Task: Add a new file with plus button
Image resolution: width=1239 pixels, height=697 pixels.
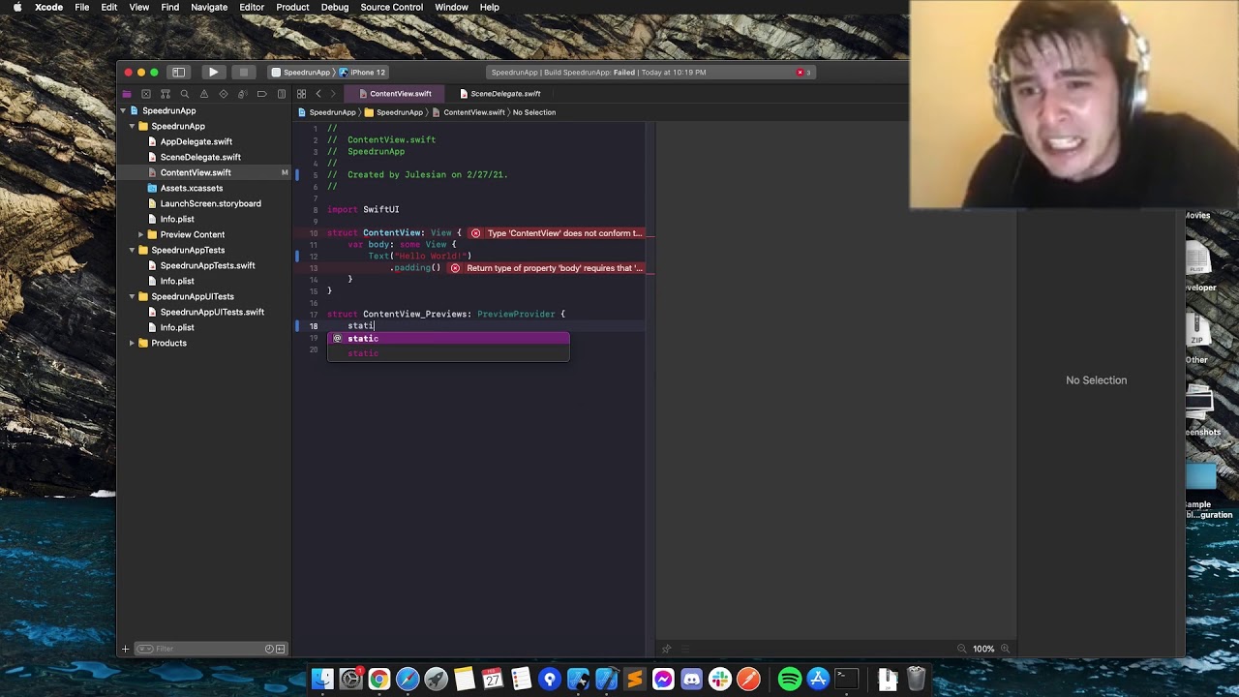Action: tap(125, 649)
